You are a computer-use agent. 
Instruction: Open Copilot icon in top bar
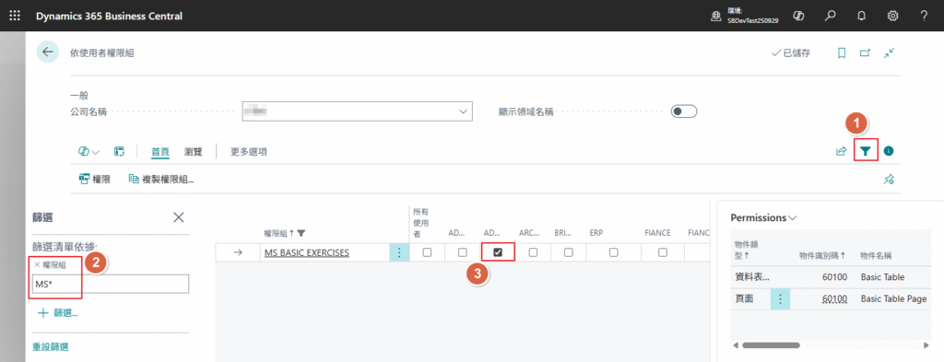click(x=799, y=17)
